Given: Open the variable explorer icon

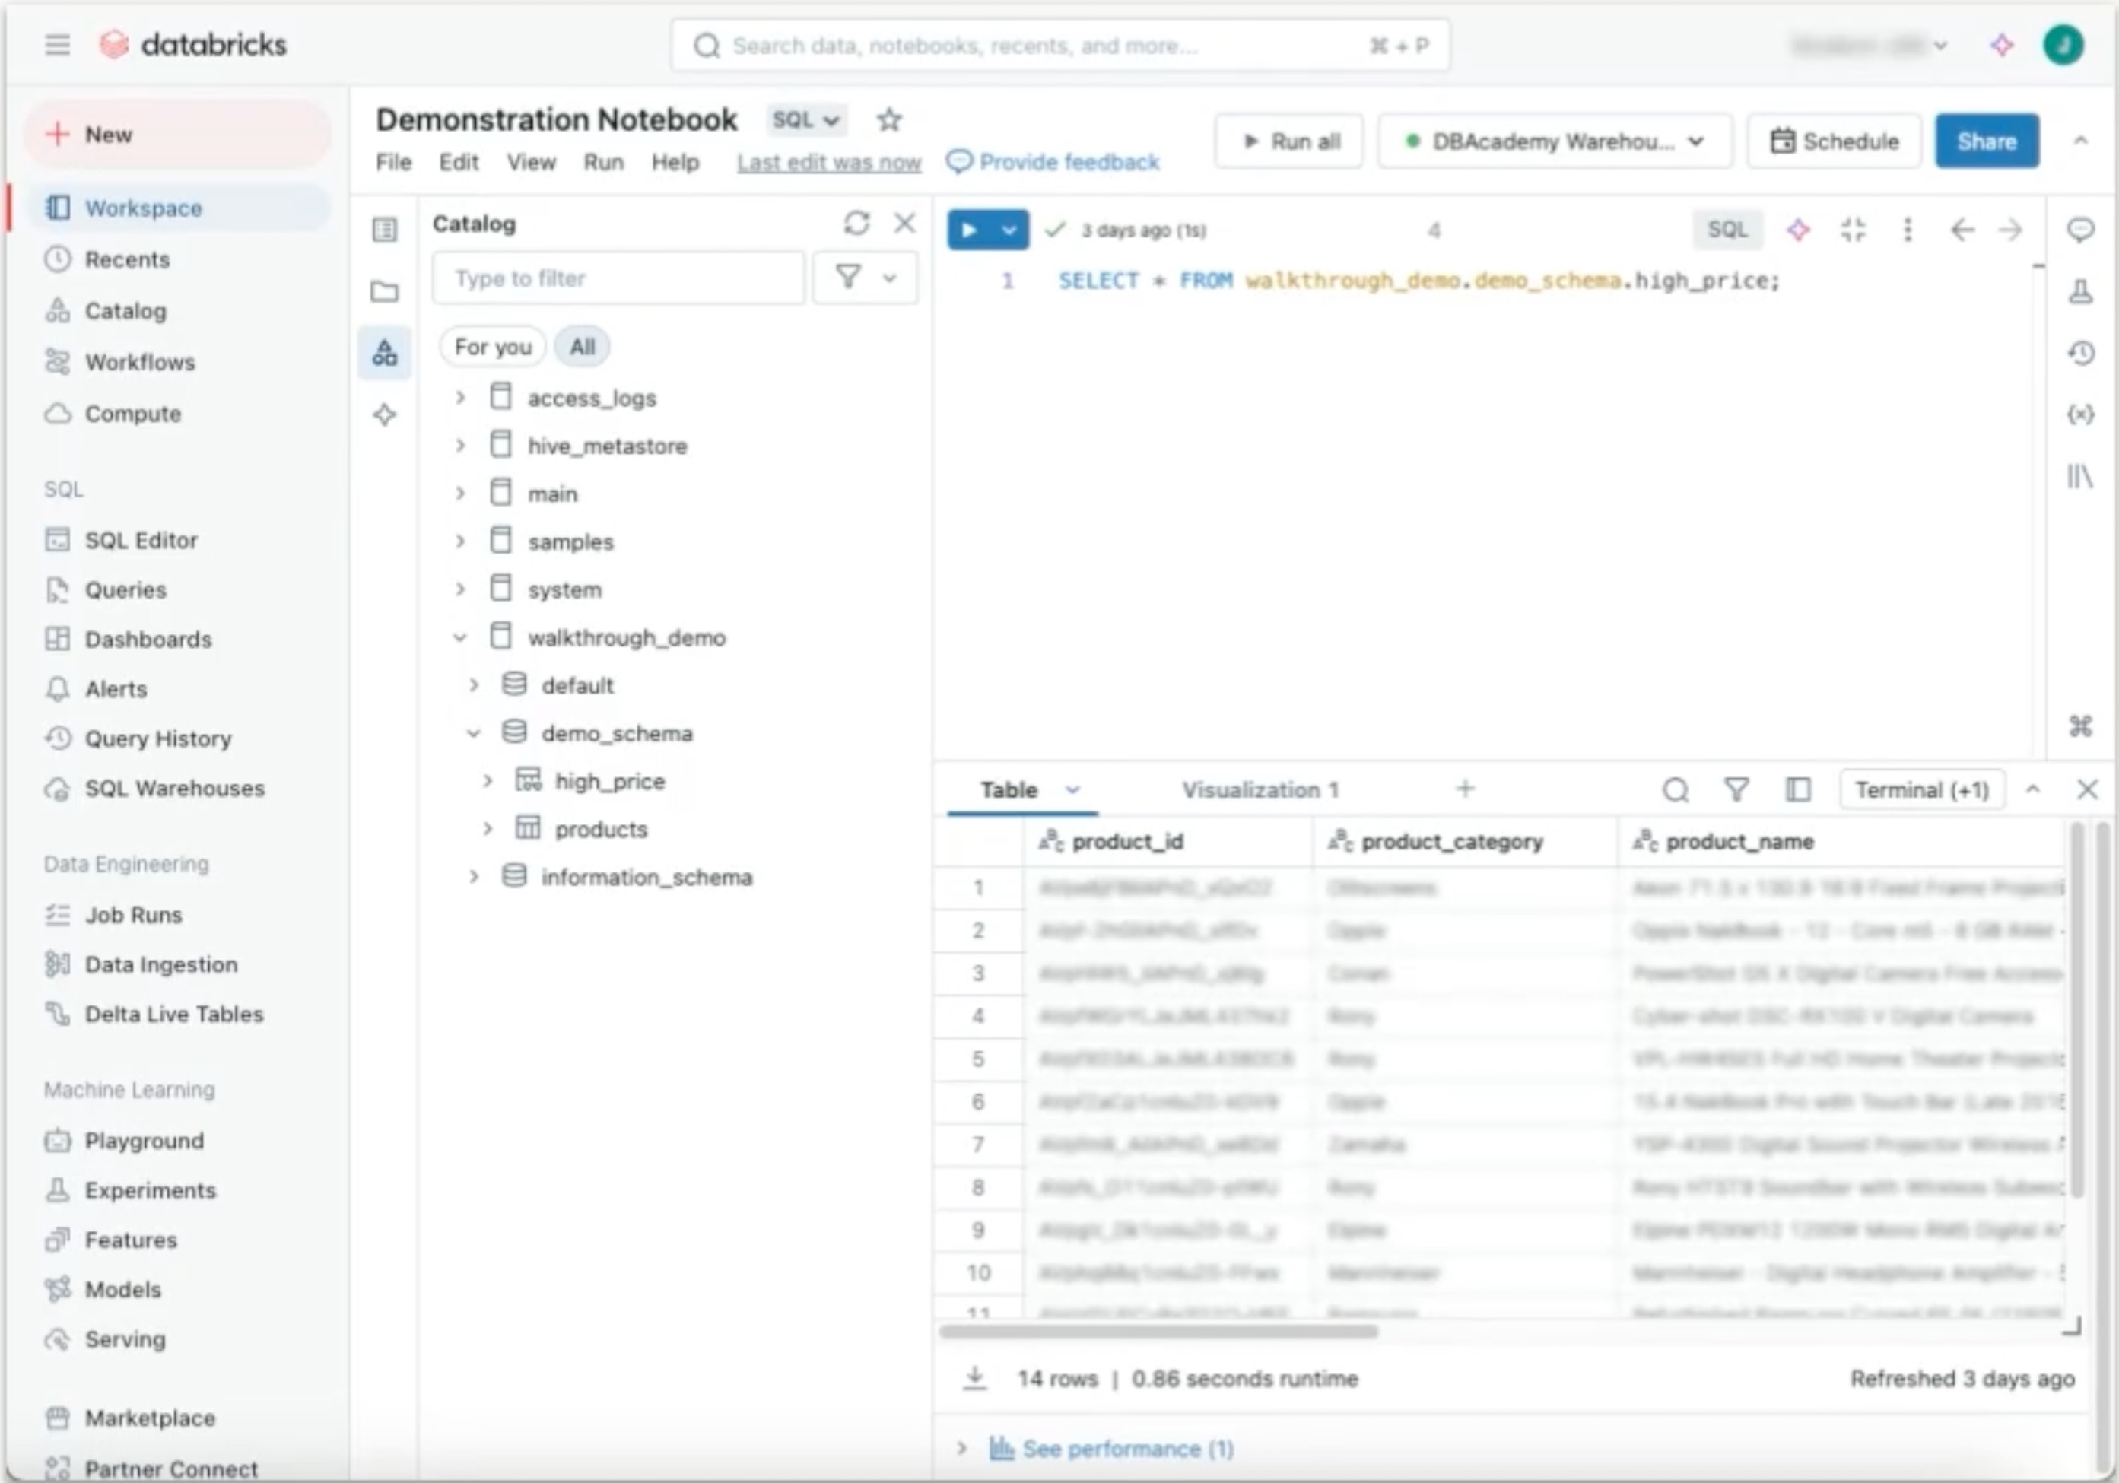Looking at the screenshot, I should click(x=2080, y=414).
